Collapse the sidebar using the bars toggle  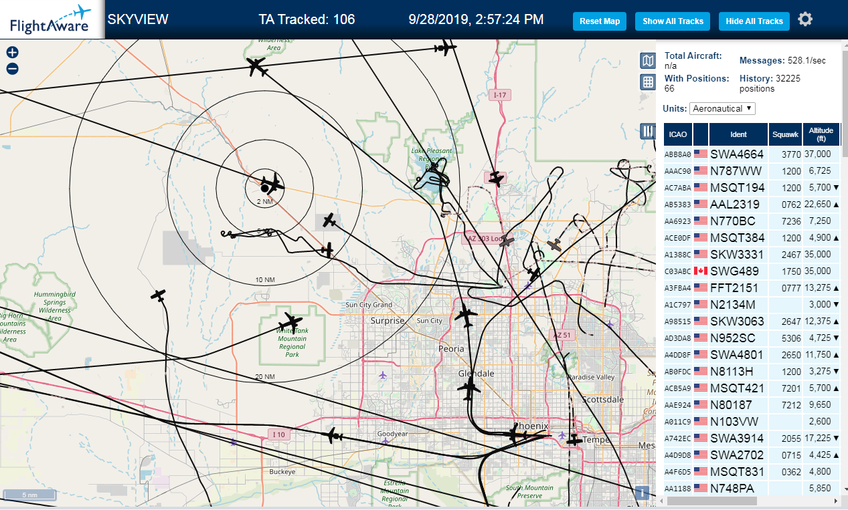(x=647, y=131)
